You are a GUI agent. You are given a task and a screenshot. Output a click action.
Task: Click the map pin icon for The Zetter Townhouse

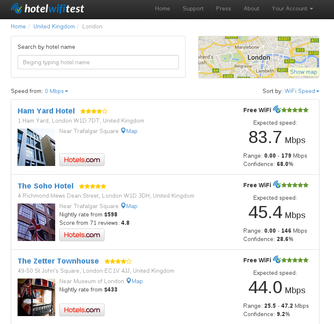tap(129, 281)
